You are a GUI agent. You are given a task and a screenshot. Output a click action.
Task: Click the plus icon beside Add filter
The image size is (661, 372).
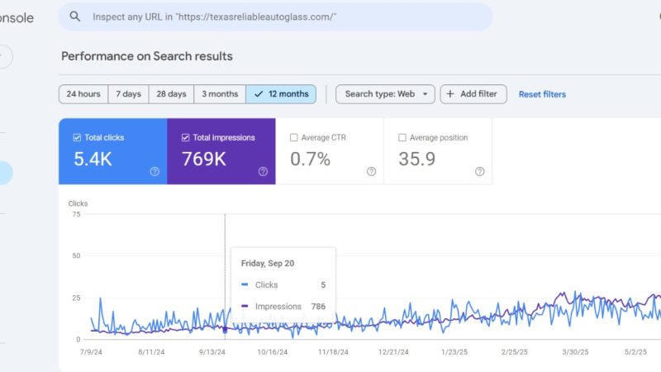click(x=450, y=94)
